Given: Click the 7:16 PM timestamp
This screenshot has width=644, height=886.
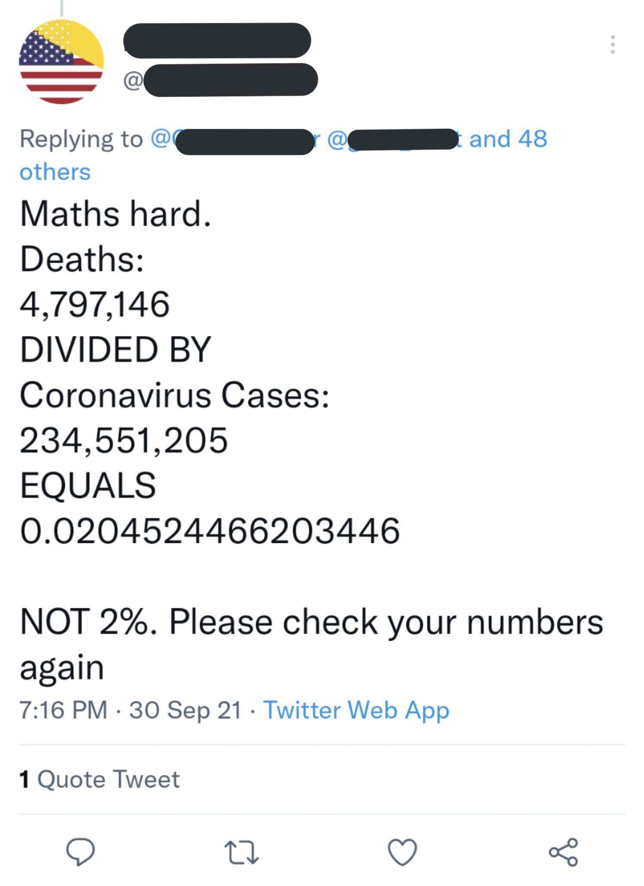Looking at the screenshot, I should tap(63, 710).
